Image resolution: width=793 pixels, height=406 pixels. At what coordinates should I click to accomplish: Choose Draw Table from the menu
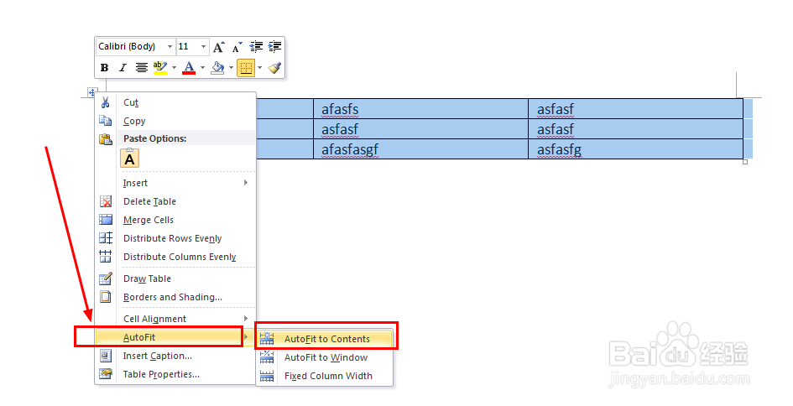click(175, 278)
